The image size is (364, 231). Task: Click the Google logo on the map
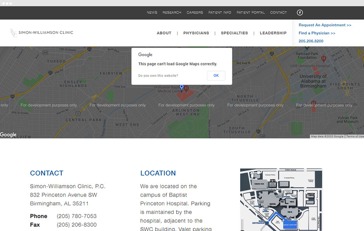pyautogui.click(x=9, y=135)
